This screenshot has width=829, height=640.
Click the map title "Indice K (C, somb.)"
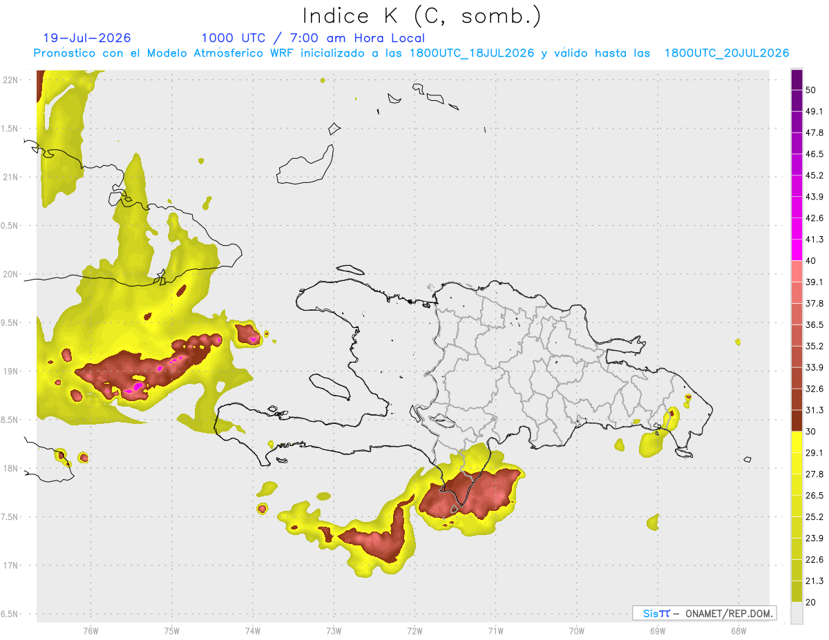tap(421, 16)
